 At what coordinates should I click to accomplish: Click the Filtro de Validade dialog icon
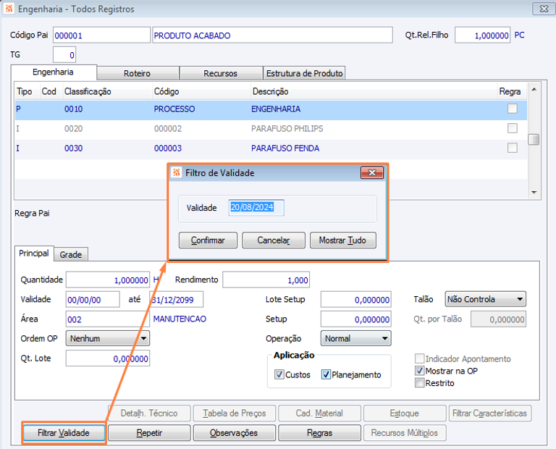coord(176,172)
